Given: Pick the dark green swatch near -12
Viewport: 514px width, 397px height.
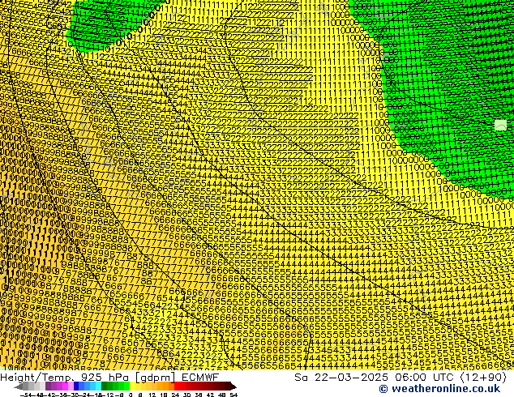Looking at the screenshot, I should click(105, 386).
